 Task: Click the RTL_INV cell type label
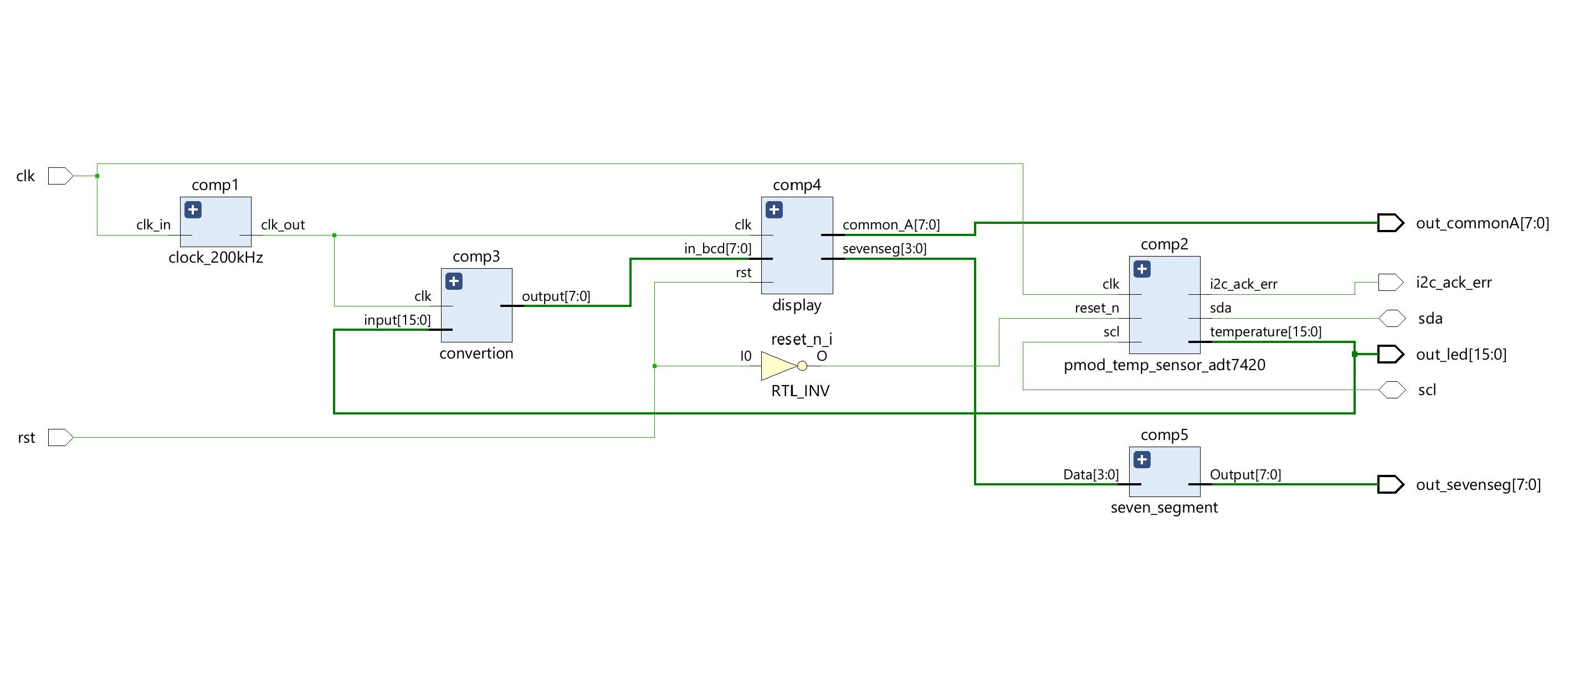coord(801,391)
